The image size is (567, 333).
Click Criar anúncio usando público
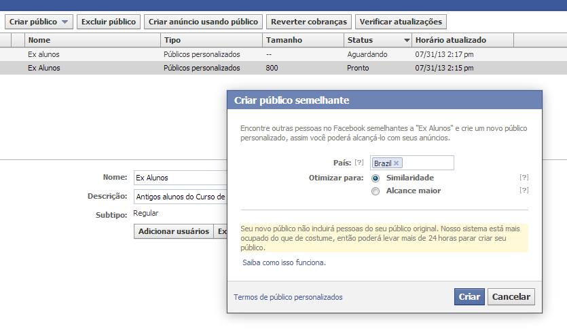click(x=203, y=22)
